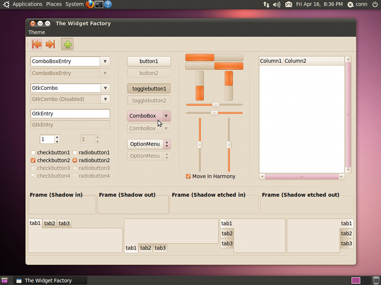This screenshot has height=285, width=381.
Task: Expand the ComboBoxEntry dropdown arrow
Action: (105, 61)
